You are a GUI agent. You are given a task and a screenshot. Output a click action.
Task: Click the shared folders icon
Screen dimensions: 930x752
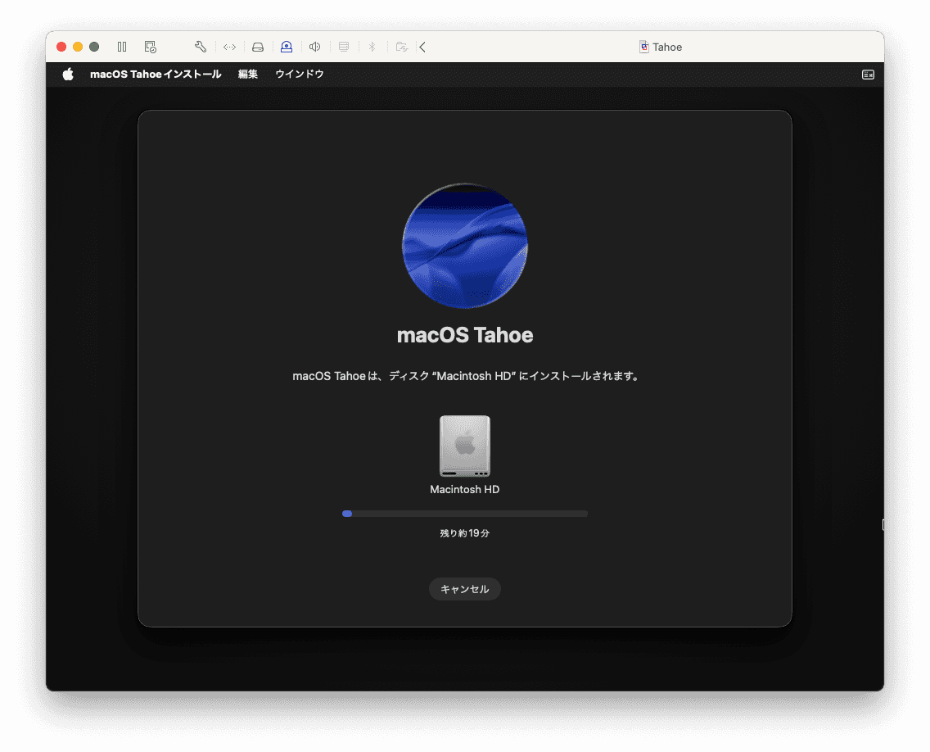(x=401, y=47)
